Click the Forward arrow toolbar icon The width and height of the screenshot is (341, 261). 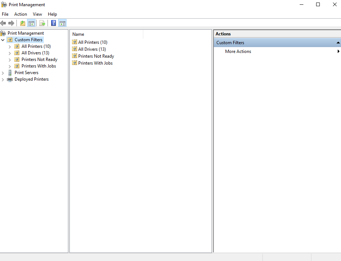point(11,23)
